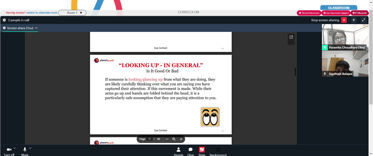
Task: Click the 2 people in call label
Action: 19,20
